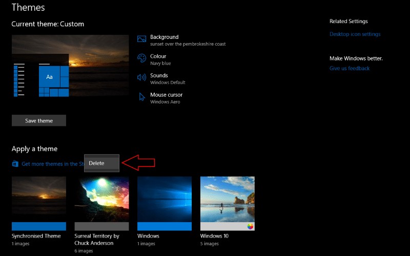Apply Surreal Territory theme thumbnail
410x256 pixels.
[x=101, y=199]
